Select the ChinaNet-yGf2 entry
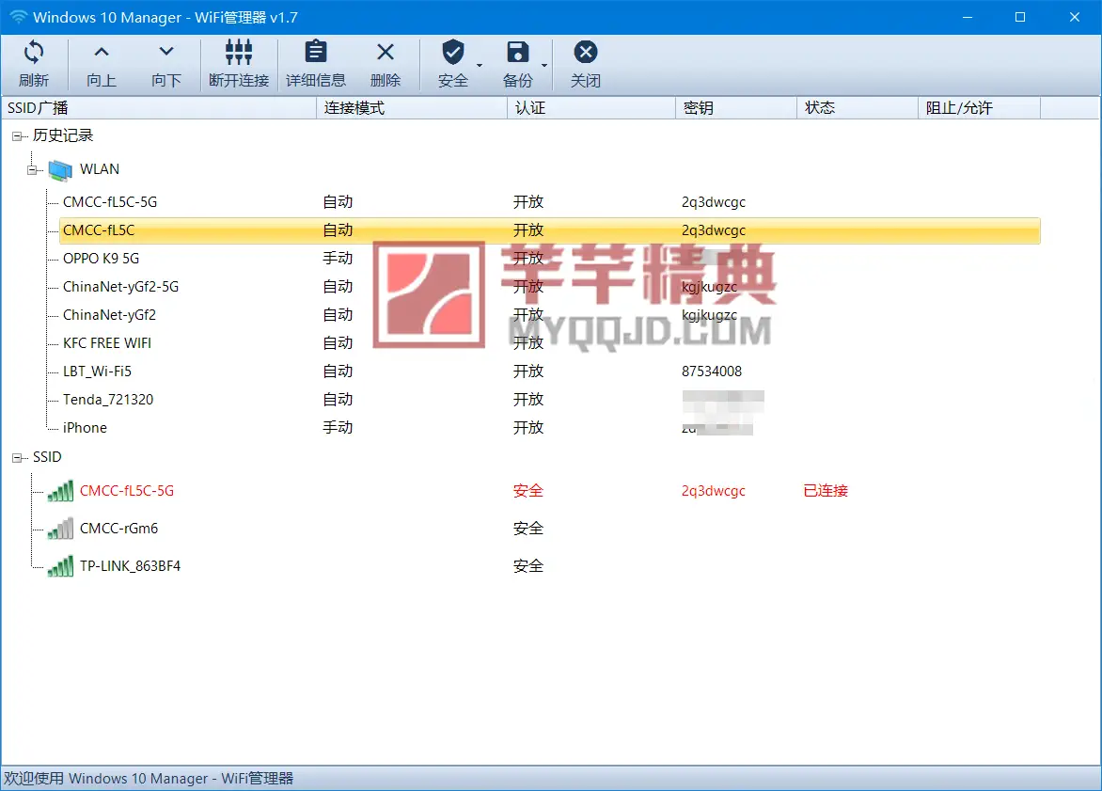 point(110,315)
